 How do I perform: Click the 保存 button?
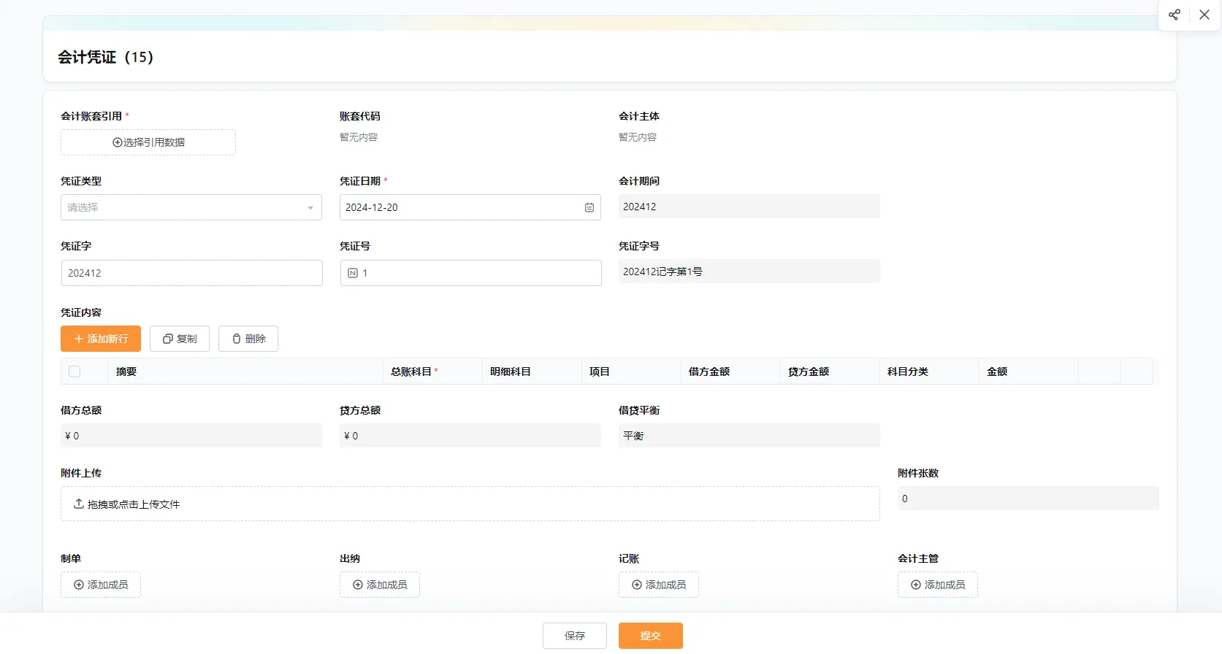tap(575, 636)
